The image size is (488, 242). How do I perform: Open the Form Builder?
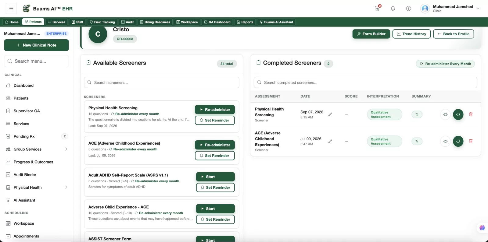371,34
